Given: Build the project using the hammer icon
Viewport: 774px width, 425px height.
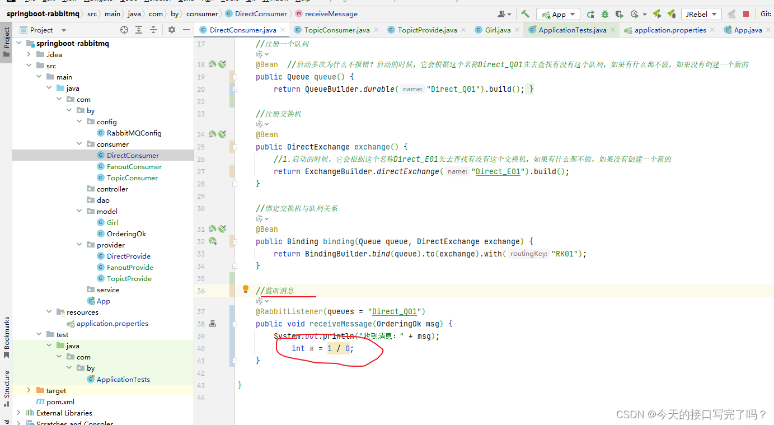Looking at the screenshot, I should click(x=524, y=13).
